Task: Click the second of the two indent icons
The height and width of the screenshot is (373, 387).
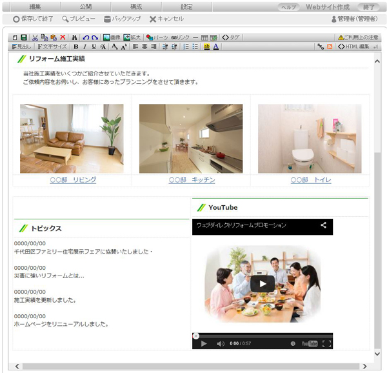Action: (x=174, y=46)
